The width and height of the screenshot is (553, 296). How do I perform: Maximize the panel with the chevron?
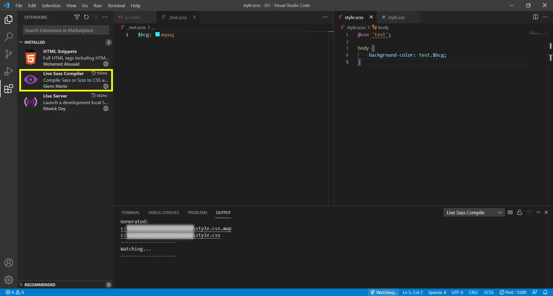click(538, 213)
